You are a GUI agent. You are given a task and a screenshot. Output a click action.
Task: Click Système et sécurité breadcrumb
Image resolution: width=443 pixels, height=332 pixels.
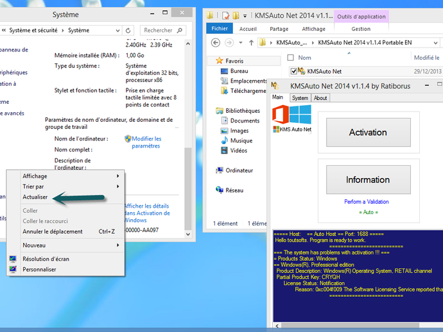point(33,30)
